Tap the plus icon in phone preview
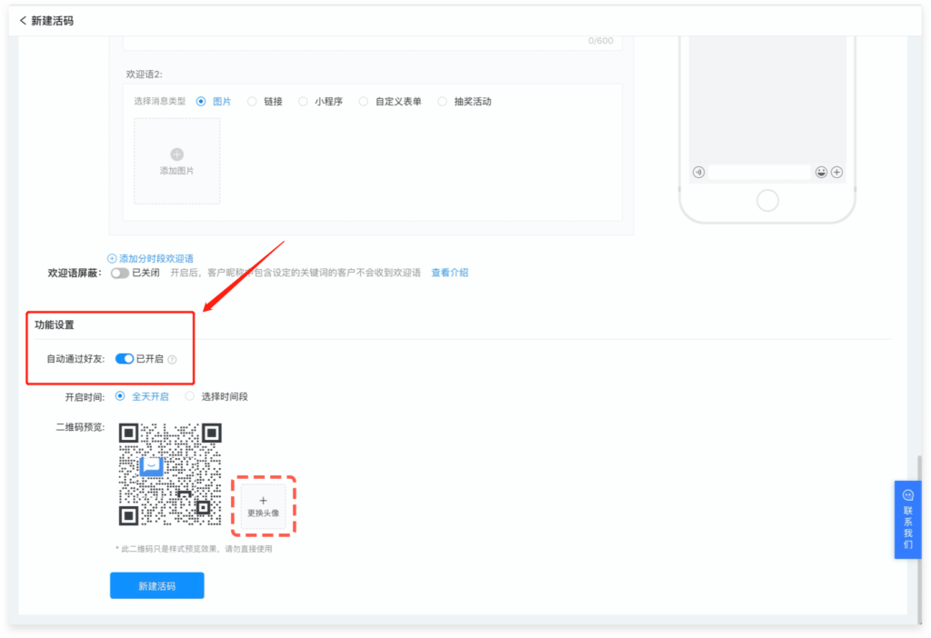 [x=836, y=172]
